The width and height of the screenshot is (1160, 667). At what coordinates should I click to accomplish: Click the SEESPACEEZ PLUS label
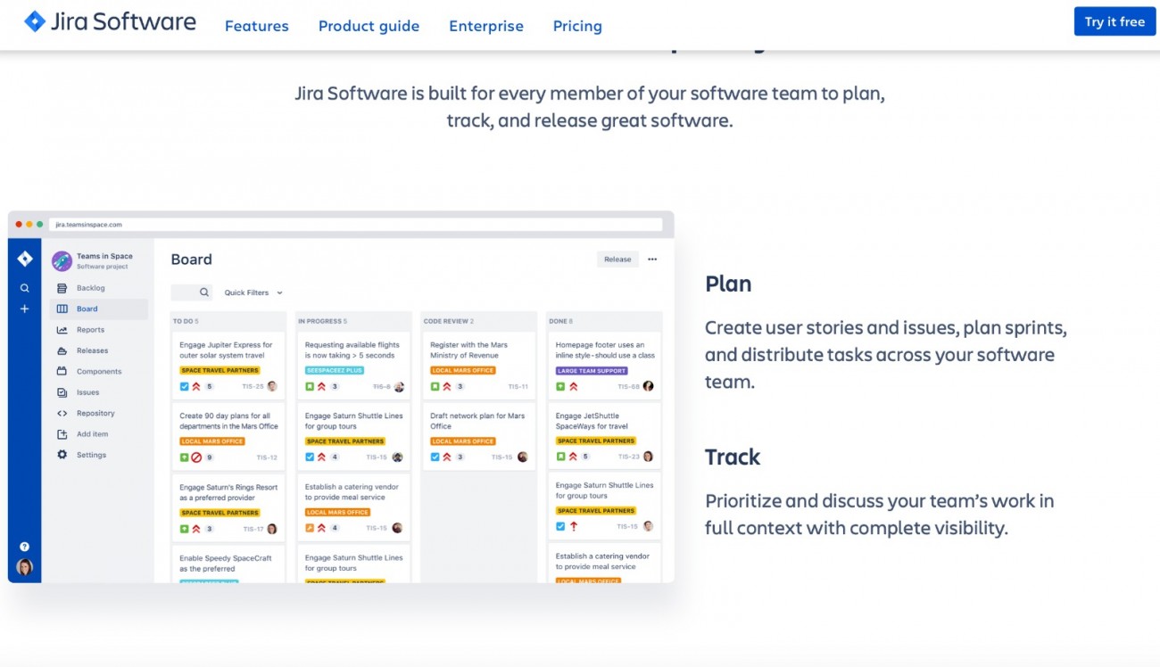click(x=334, y=370)
